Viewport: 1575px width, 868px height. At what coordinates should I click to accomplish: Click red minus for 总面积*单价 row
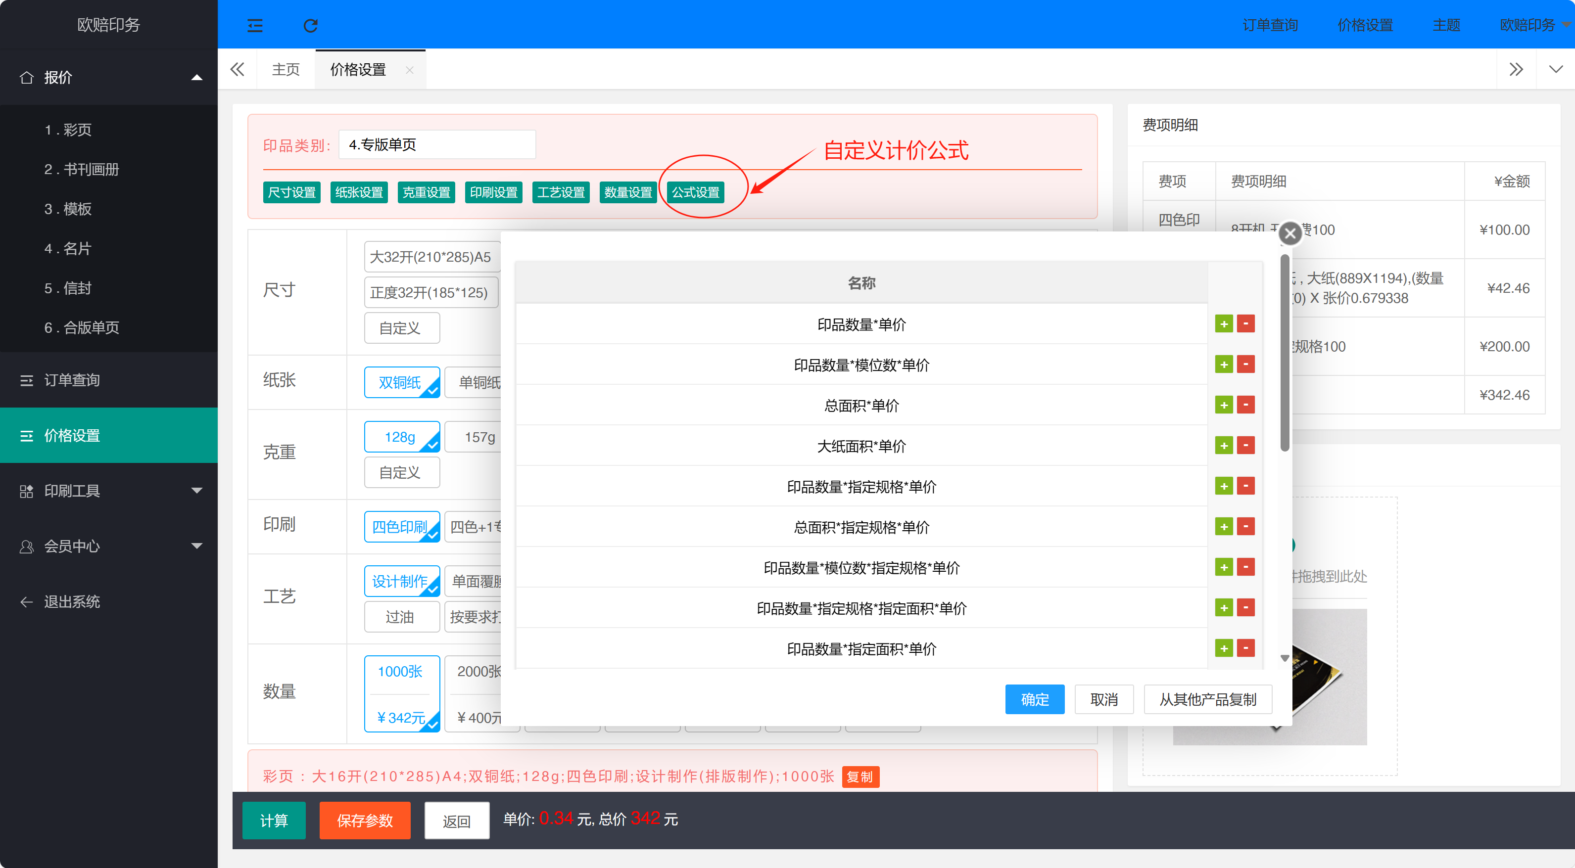point(1245,405)
